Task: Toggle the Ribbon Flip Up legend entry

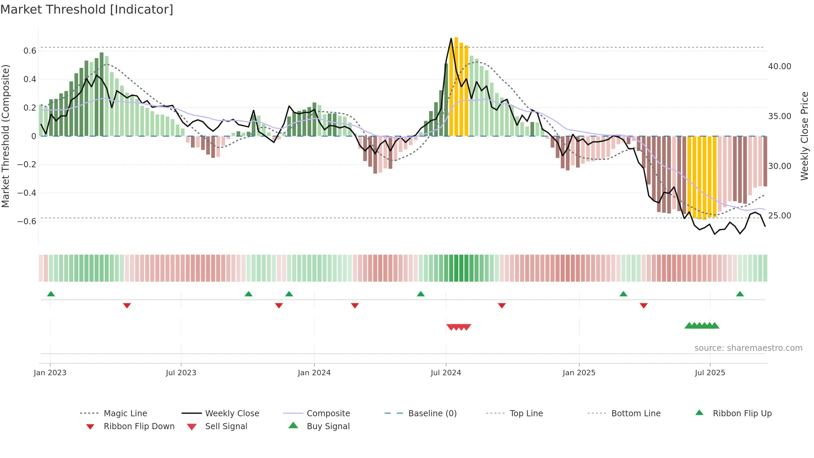Action: (733, 413)
